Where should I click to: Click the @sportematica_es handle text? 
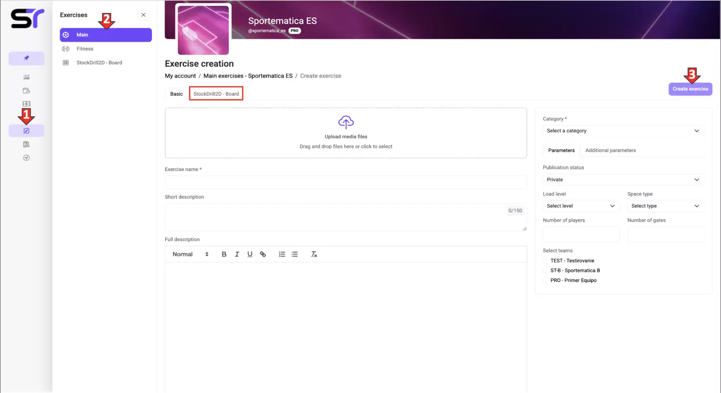click(267, 31)
